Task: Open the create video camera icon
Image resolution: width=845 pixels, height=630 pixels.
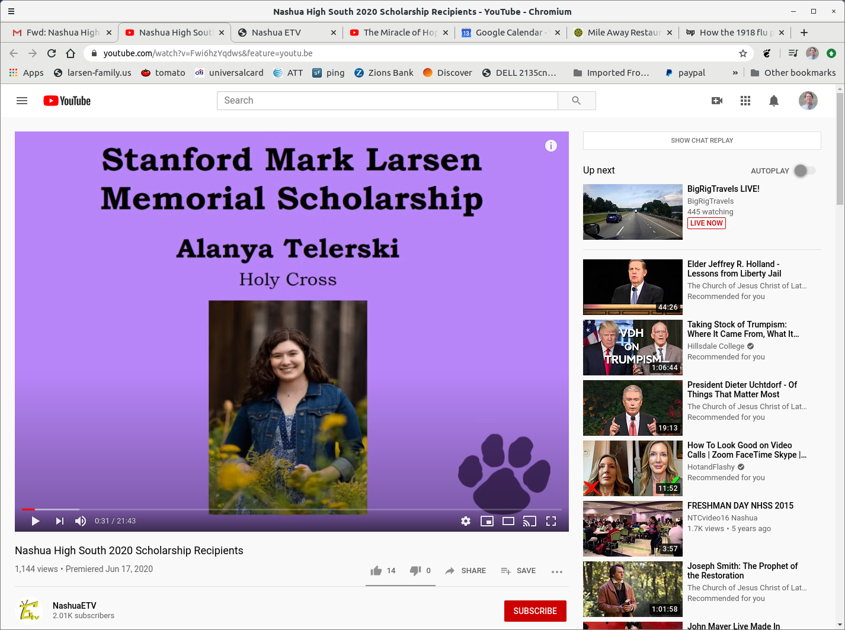Action: tap(717, 101)
